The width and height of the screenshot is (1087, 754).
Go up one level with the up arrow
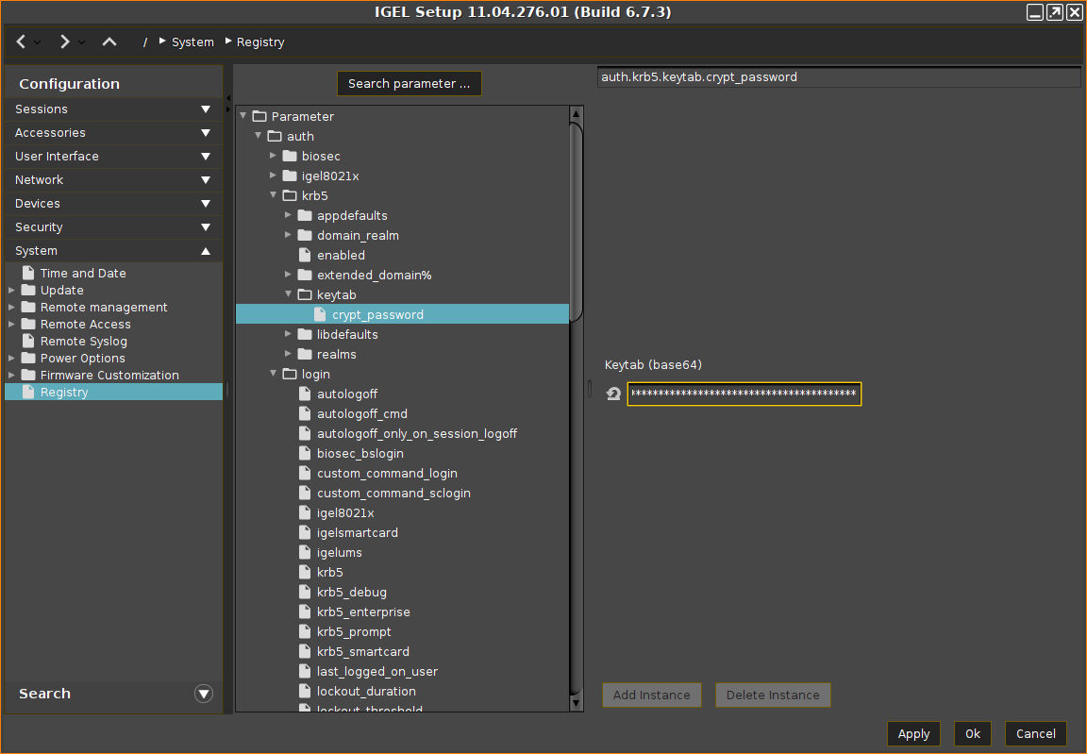(x=109, y=42)
